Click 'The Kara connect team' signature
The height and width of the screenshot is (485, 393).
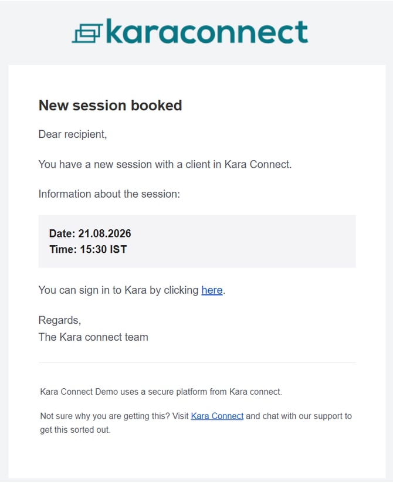click(x=93, y=337)
